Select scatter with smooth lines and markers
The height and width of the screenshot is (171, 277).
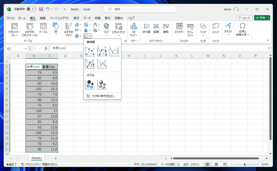[x=102, y=51]
